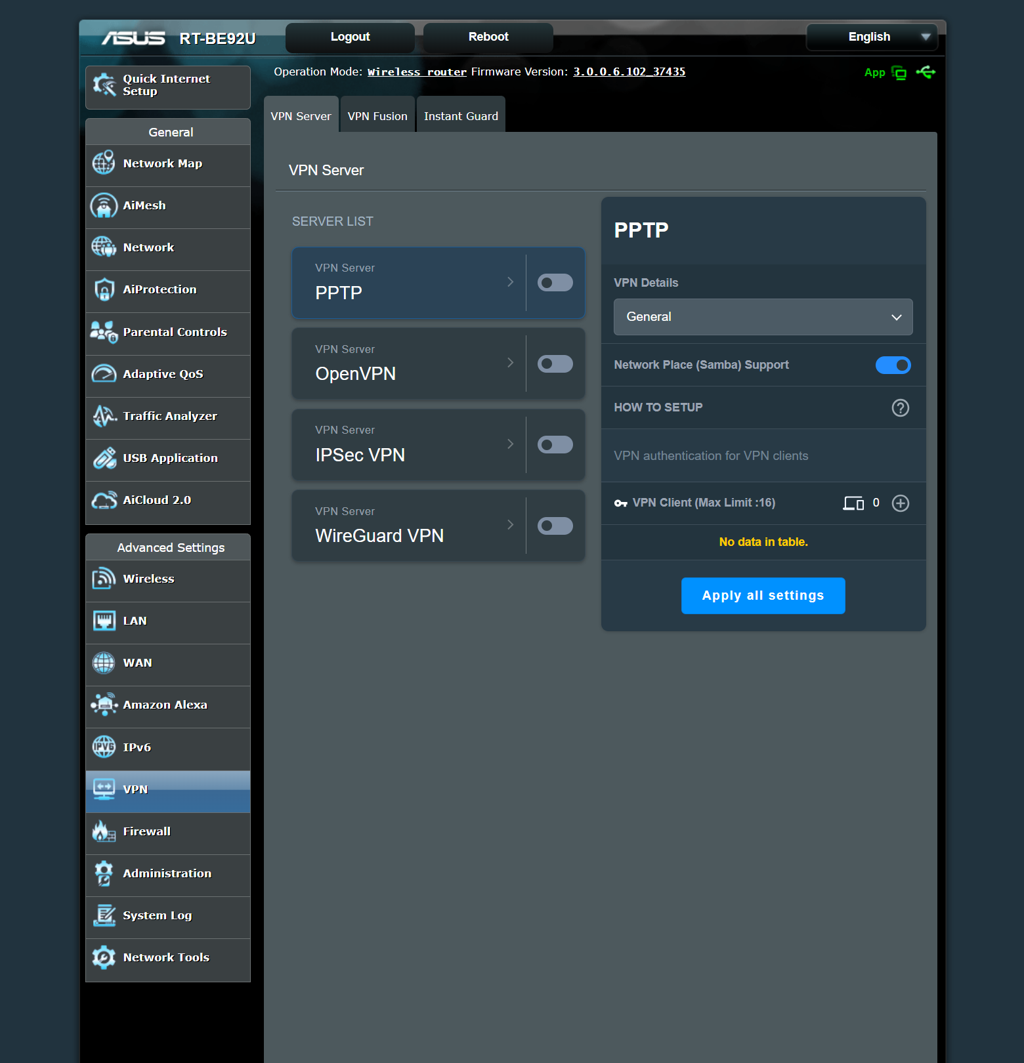1024x1063 pixels.
Task: Open Parental Controls menu label
Action: 175,332
